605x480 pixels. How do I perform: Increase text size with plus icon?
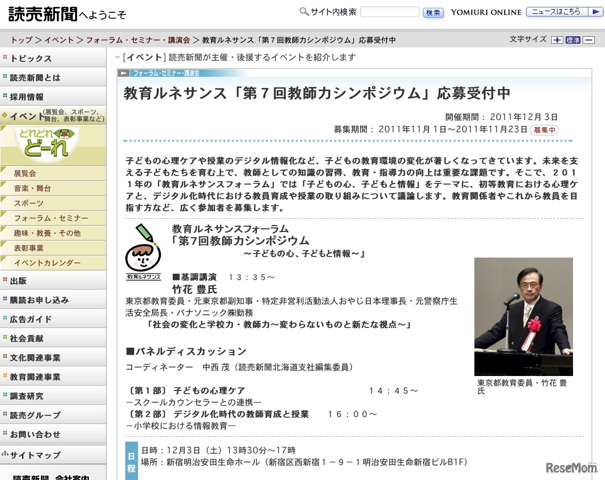coord(557,40)
